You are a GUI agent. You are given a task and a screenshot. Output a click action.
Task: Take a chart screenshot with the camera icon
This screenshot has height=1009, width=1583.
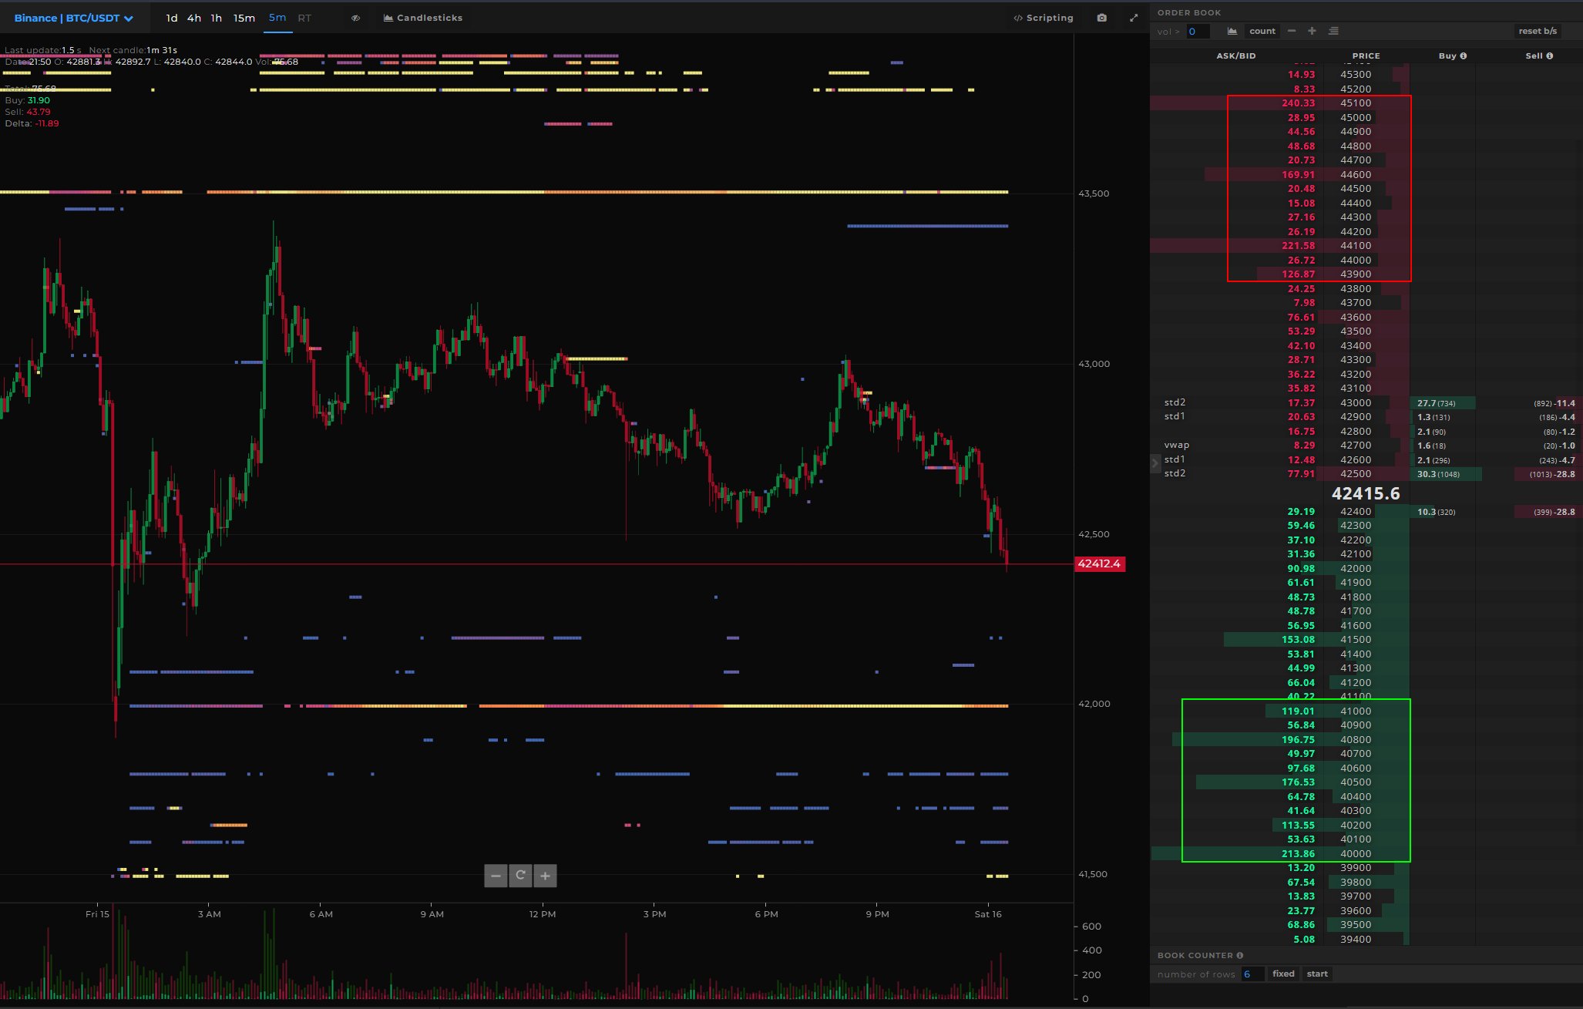click(1103, 18)
